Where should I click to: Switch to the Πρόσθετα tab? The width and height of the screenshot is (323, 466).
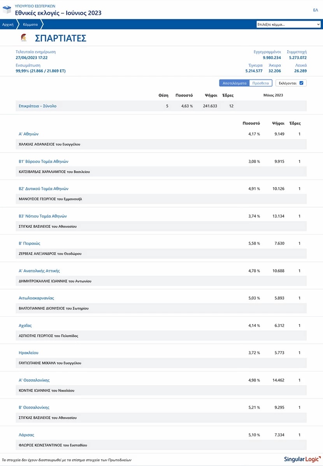pyautogui.click(x=261, y=83)
